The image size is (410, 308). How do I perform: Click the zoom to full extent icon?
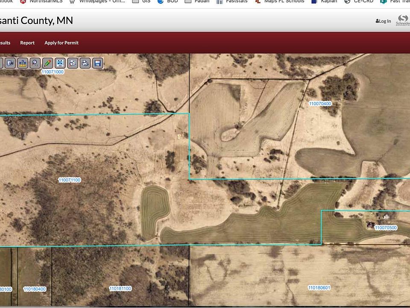pyautogui.click(x=60, y=63)
